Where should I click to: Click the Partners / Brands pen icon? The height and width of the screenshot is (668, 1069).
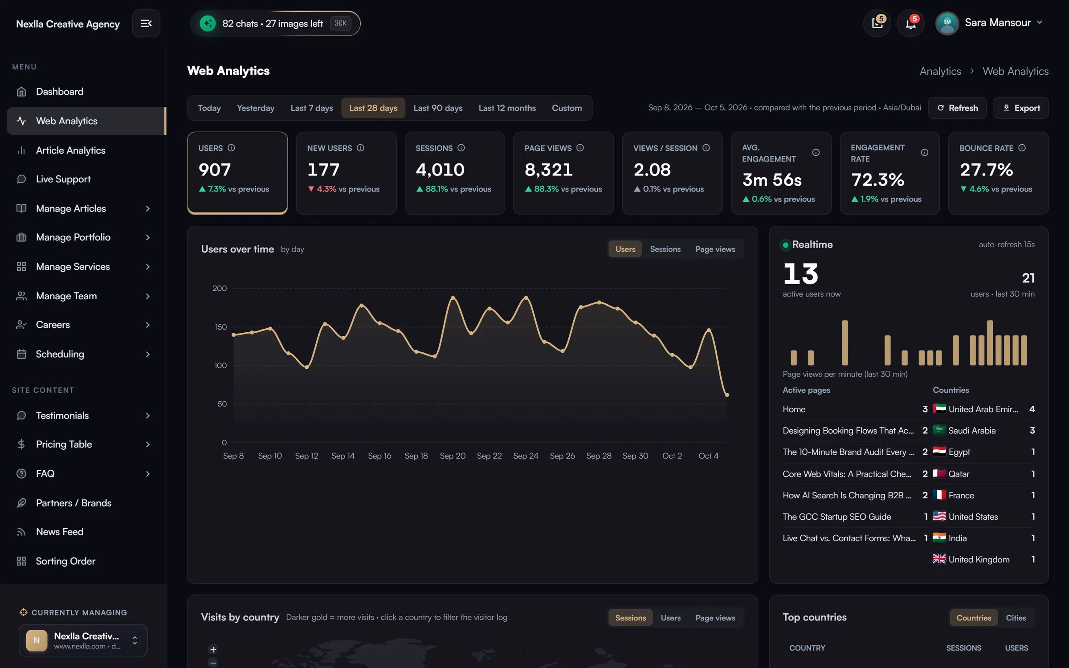[x=21, y=503]
